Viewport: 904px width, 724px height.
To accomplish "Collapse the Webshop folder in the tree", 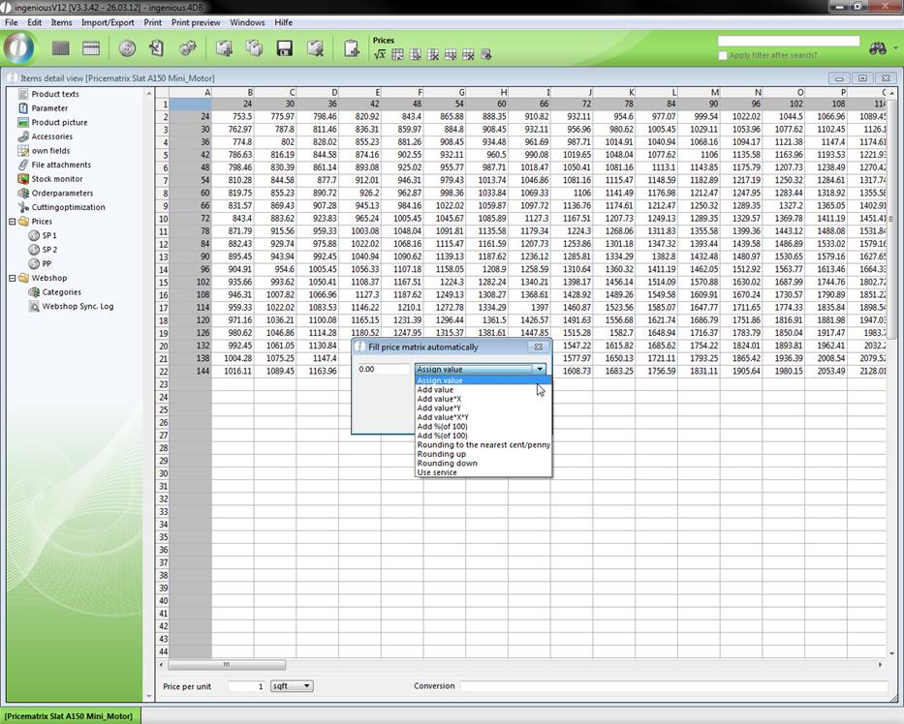I will click(13, 278).
